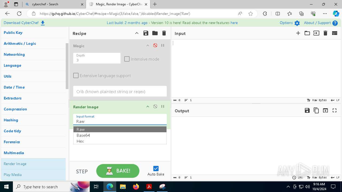Screen dimensions: 342x192
Task: Enable Extensive language support checkbox
Action: [76, 75]
